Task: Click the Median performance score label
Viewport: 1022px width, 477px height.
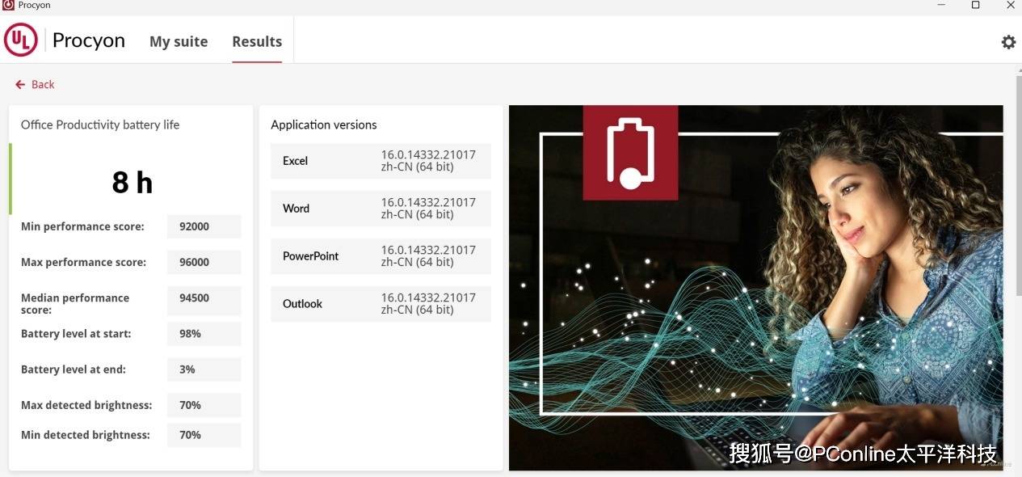Action: (x=75, y=304)
